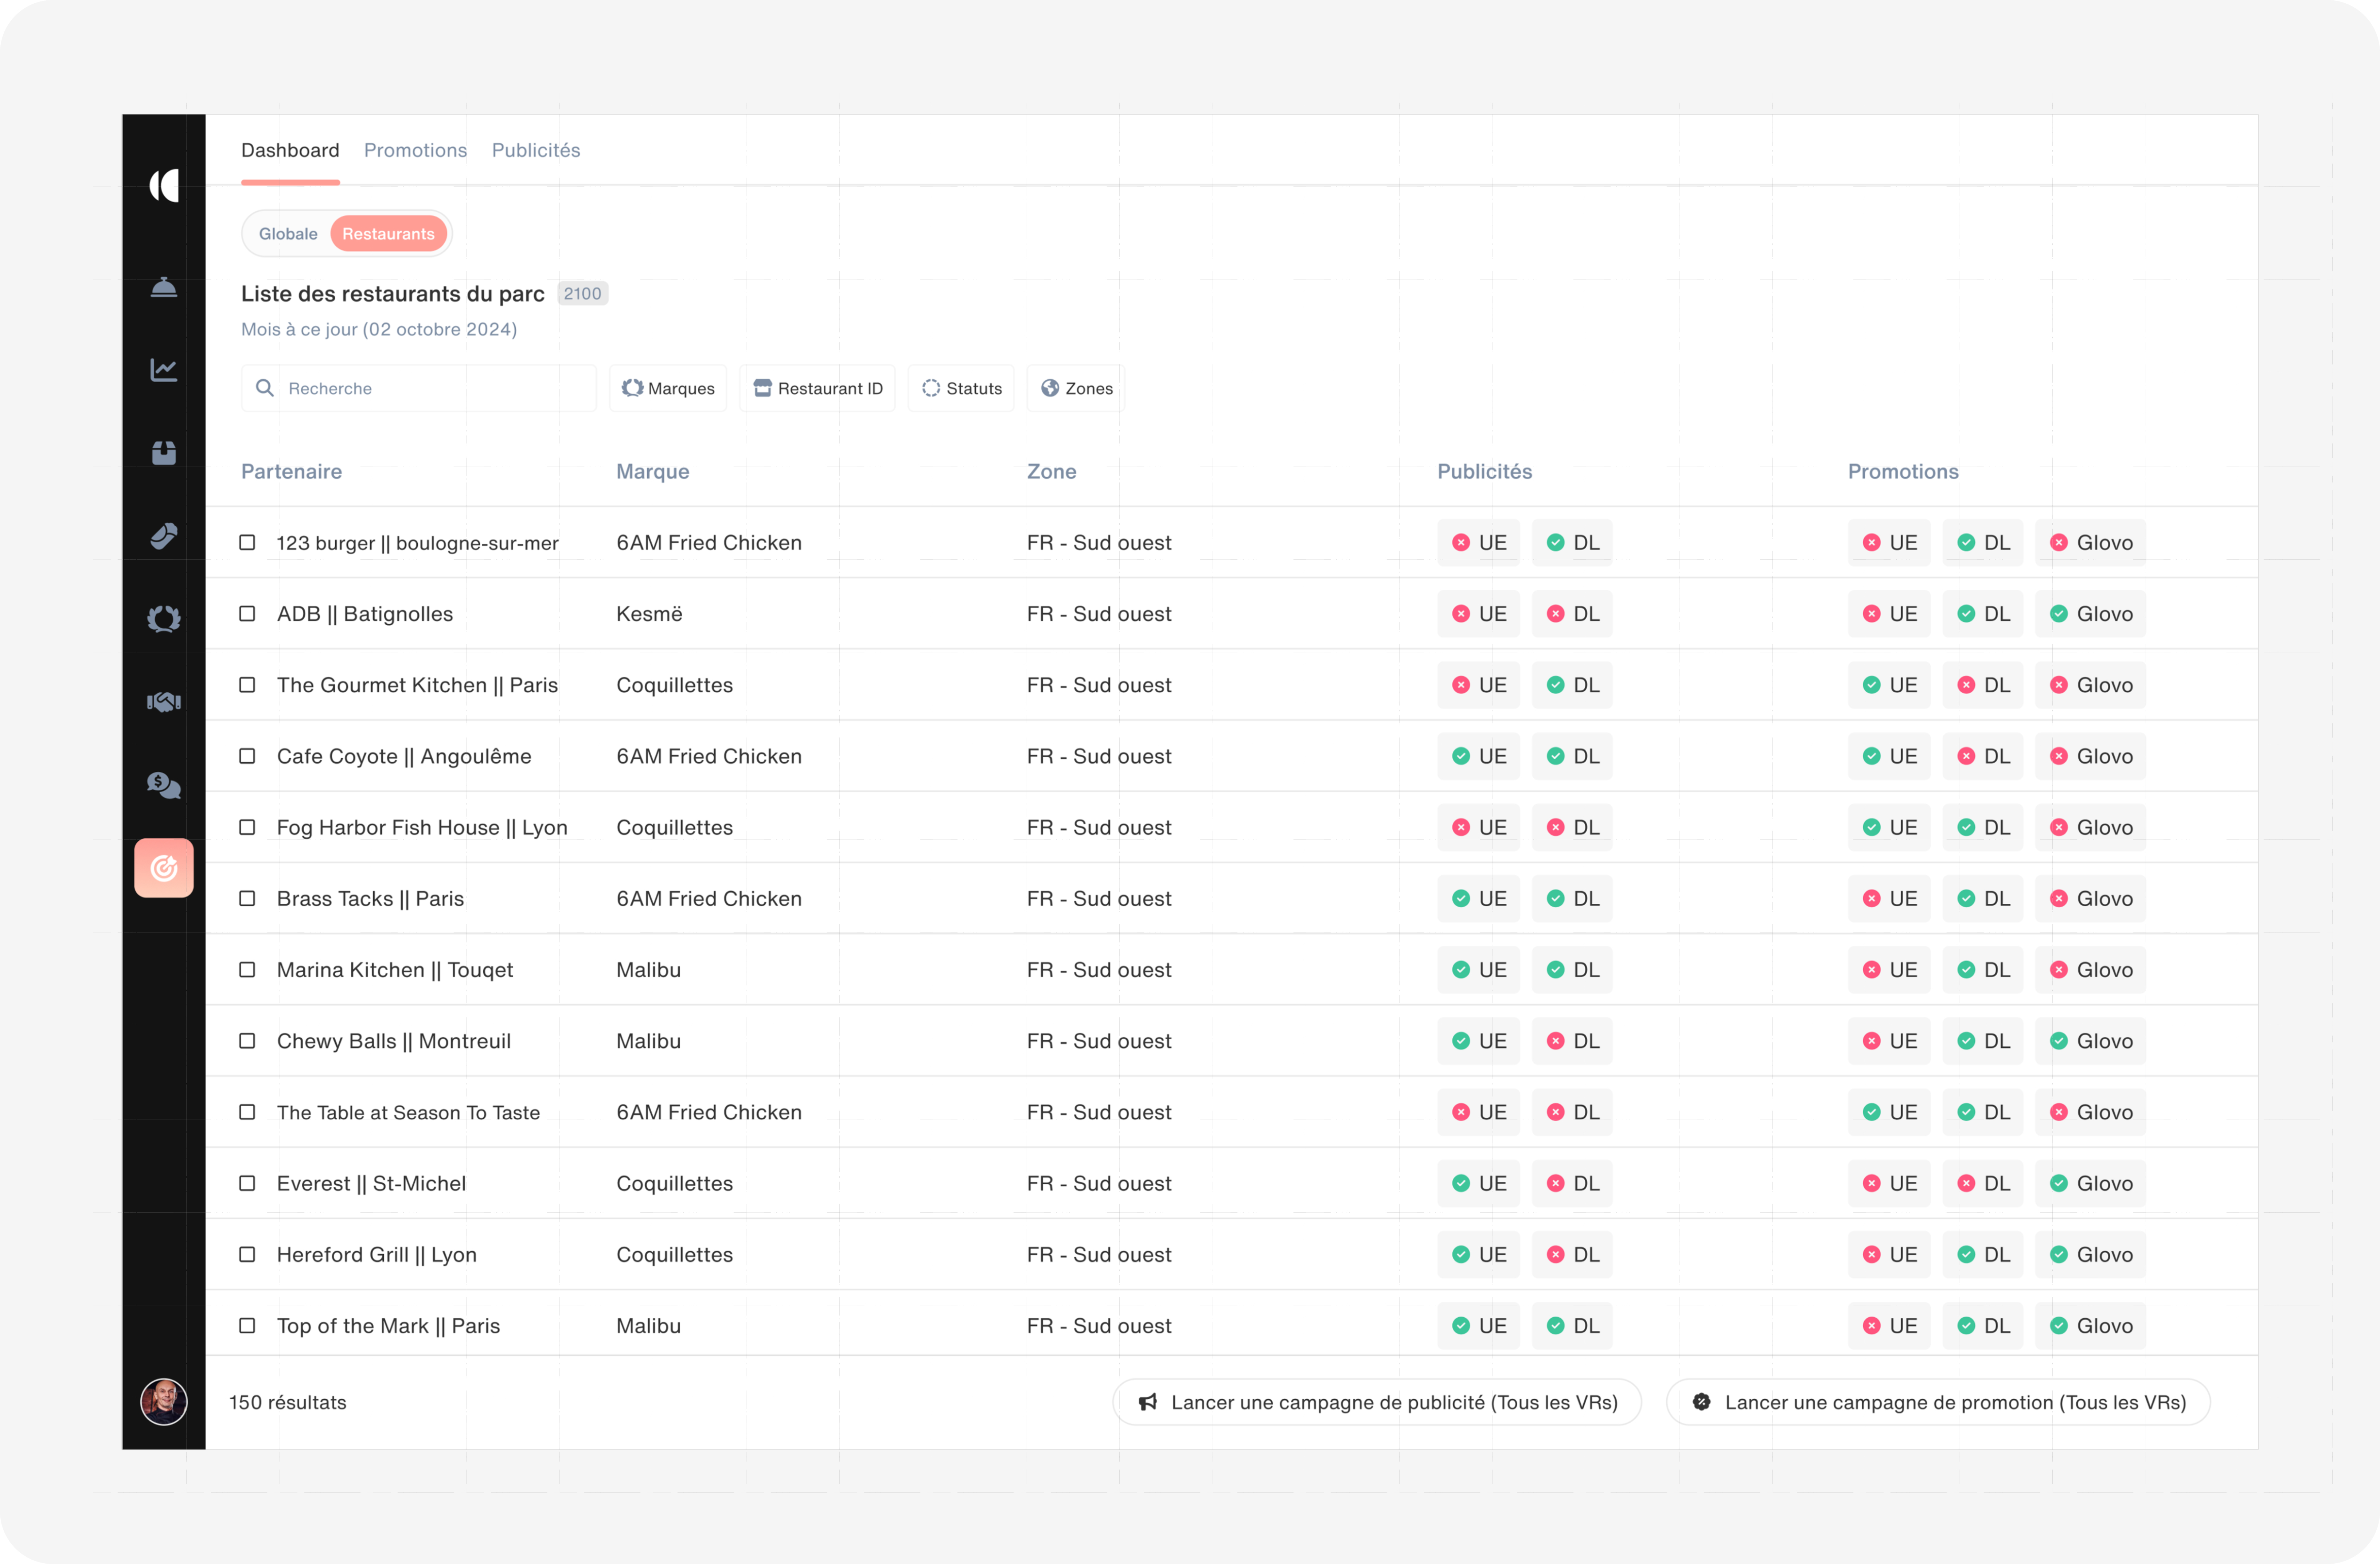This screenshot has height=1564, width=2380.
Task: Open the Zones filter dropdown
Action: click(x=1076, y=388)
